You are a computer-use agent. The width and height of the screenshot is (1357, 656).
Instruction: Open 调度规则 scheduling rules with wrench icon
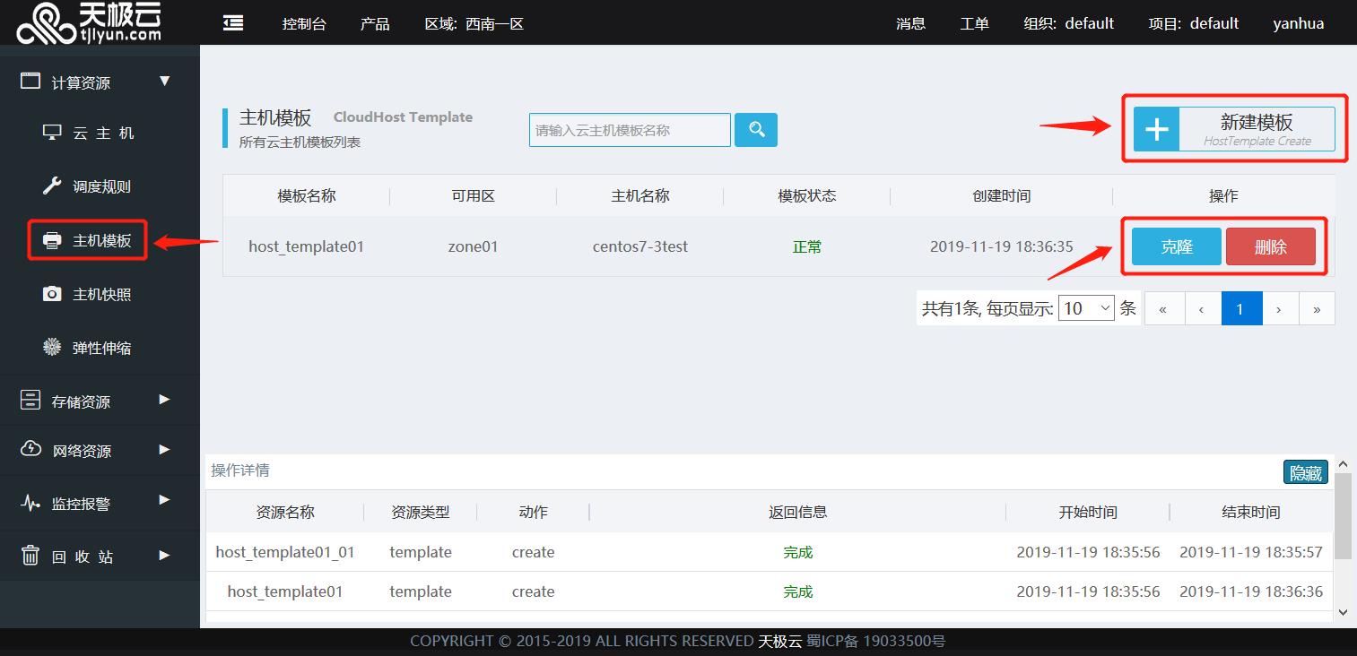click(90, 186)
